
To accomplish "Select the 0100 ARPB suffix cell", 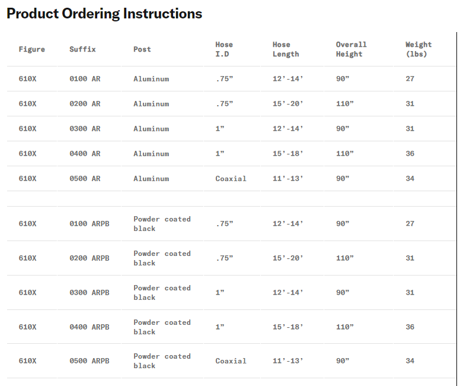I will (90, 224).
